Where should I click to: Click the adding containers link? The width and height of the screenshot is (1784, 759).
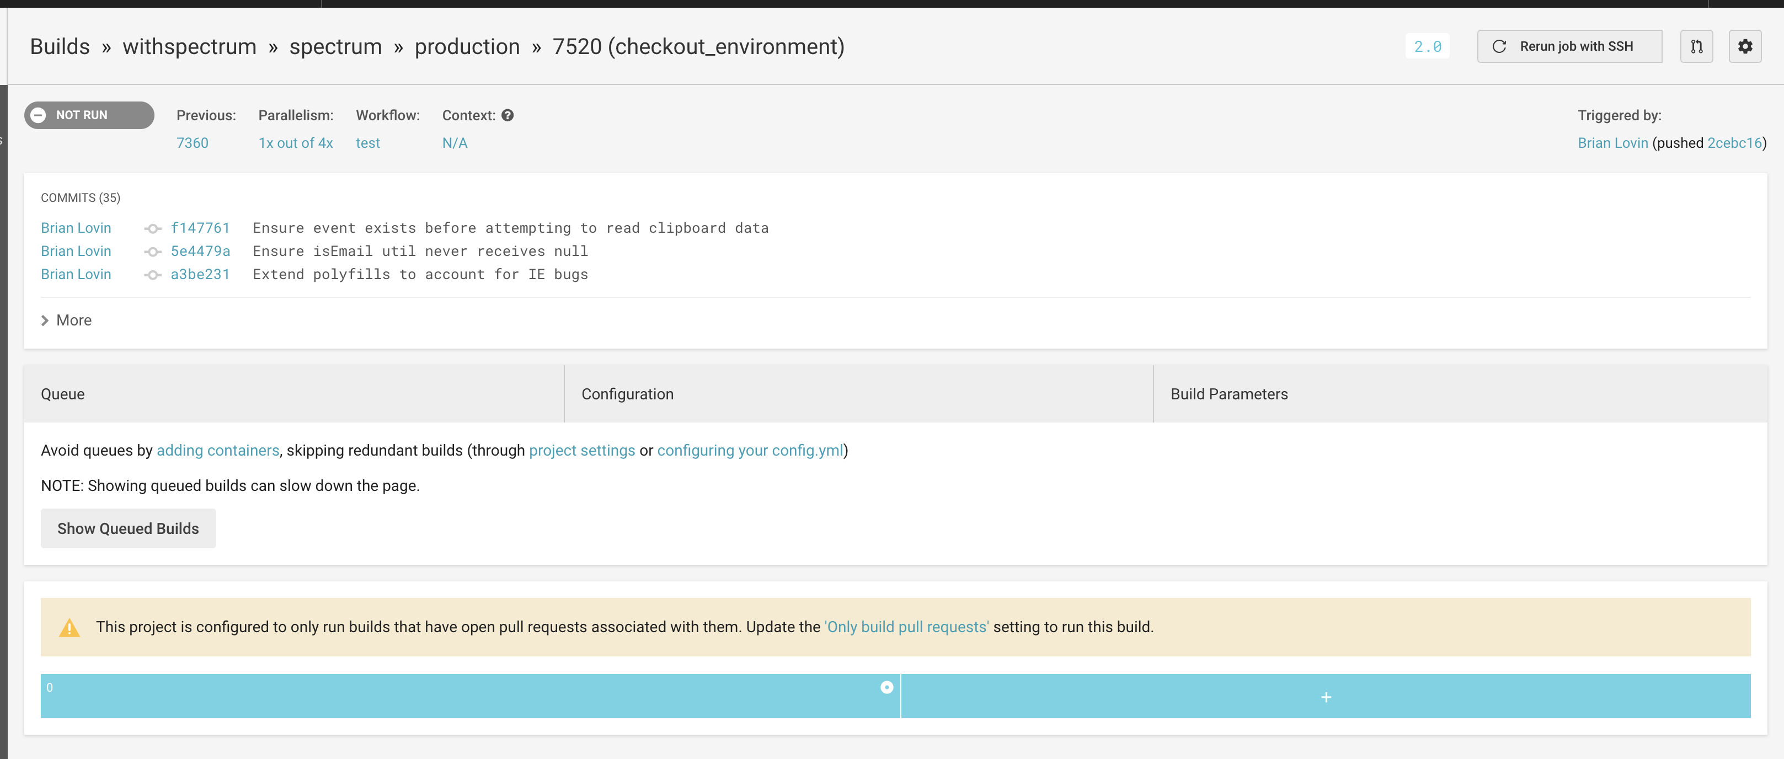coord(217,450)
